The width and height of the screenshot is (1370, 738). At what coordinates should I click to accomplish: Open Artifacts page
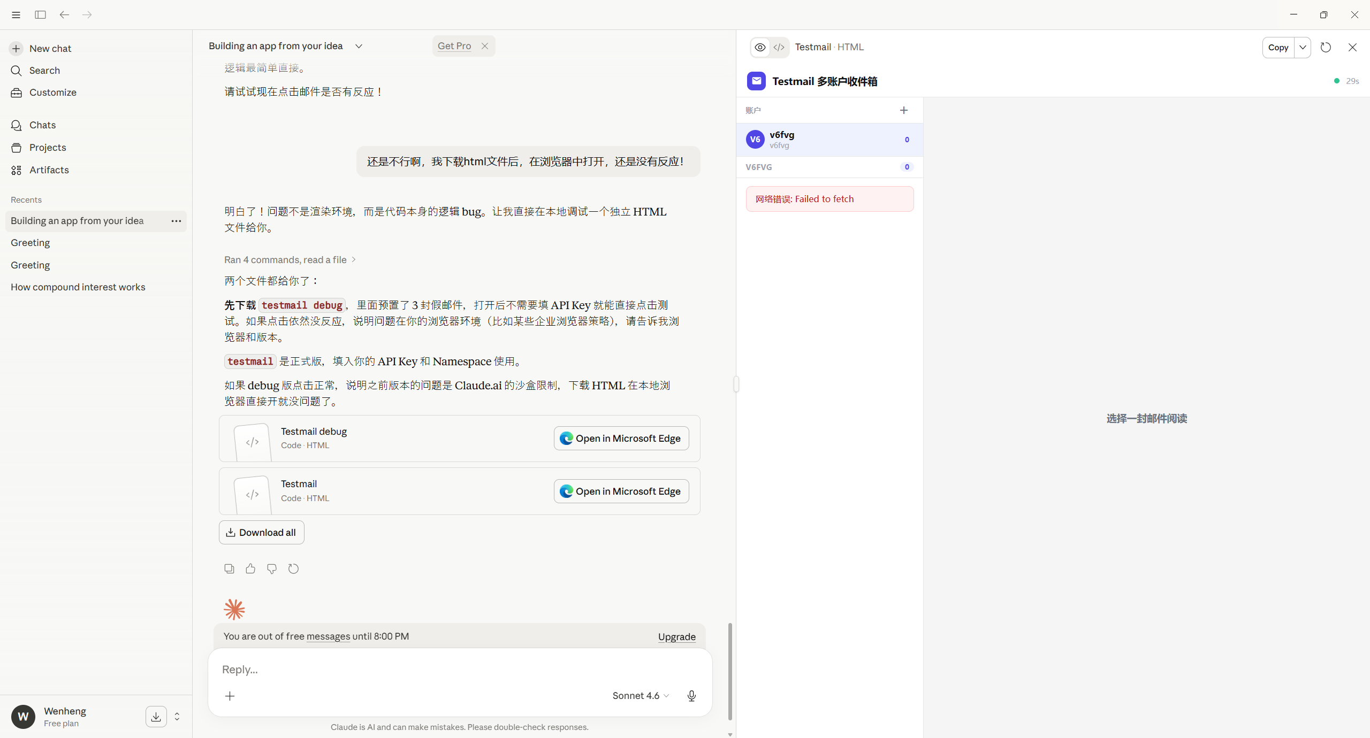(96, 170)
